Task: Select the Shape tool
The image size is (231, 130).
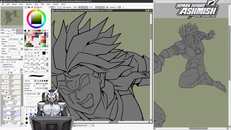Action: (x=35, y=53)
